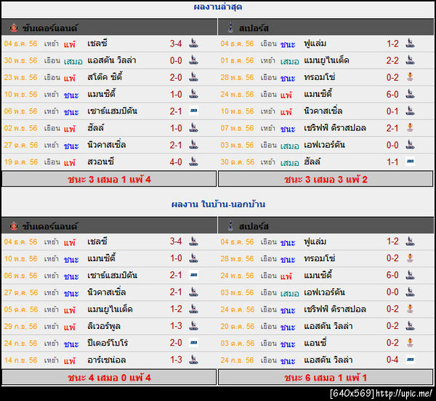Click league icon in แมนซิตี้ 6-0 row under ในบ้าน-นอกบ้าน
Viewport: 436px width, 401px height.
(x=410, y=275)
